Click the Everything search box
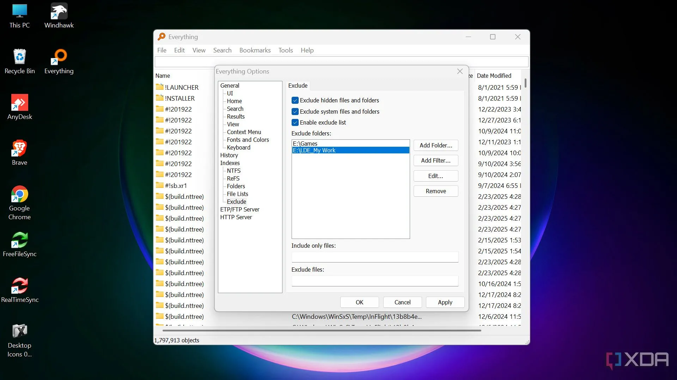677x380 pixels. coord(341,62)
